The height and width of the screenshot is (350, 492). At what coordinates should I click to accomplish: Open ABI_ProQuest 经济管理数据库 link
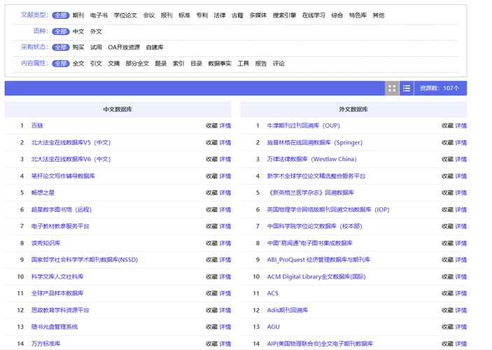318,260
